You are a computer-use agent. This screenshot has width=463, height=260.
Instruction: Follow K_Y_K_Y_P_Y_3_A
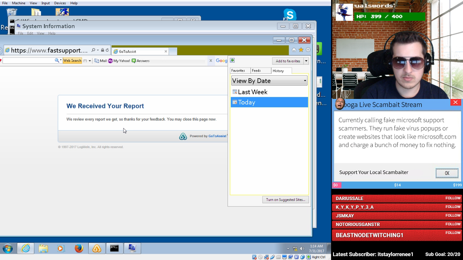pos(453,207)
